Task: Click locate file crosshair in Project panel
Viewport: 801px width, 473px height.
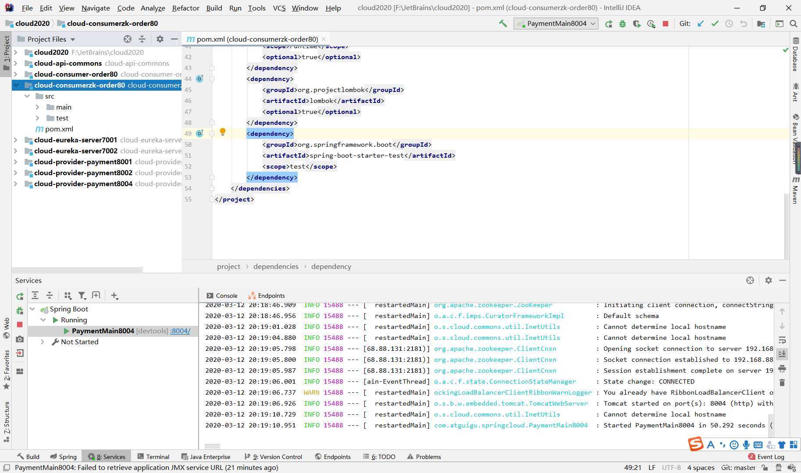Action: [128, 39]
